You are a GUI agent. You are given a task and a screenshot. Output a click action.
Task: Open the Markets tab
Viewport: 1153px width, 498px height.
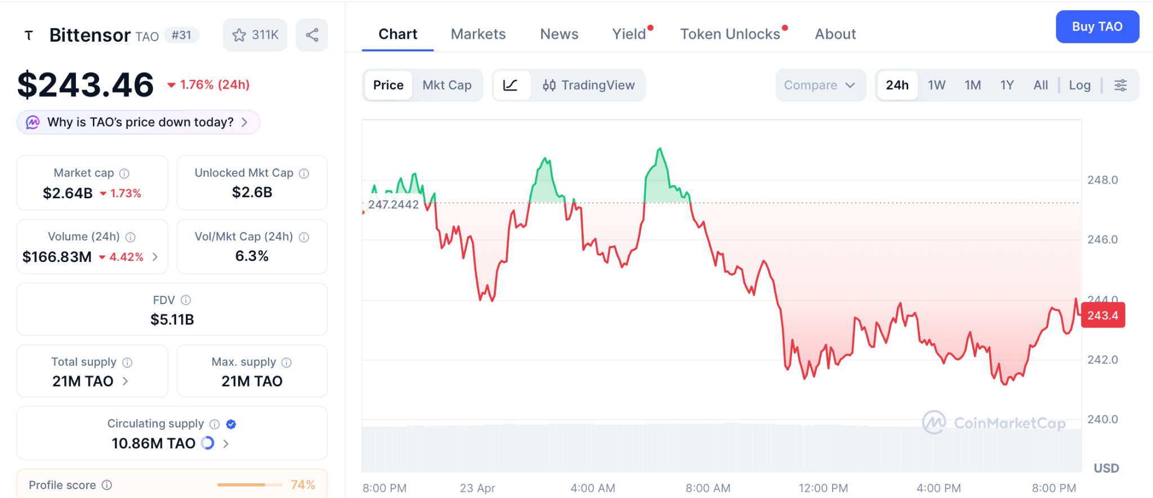coord(478,34)
